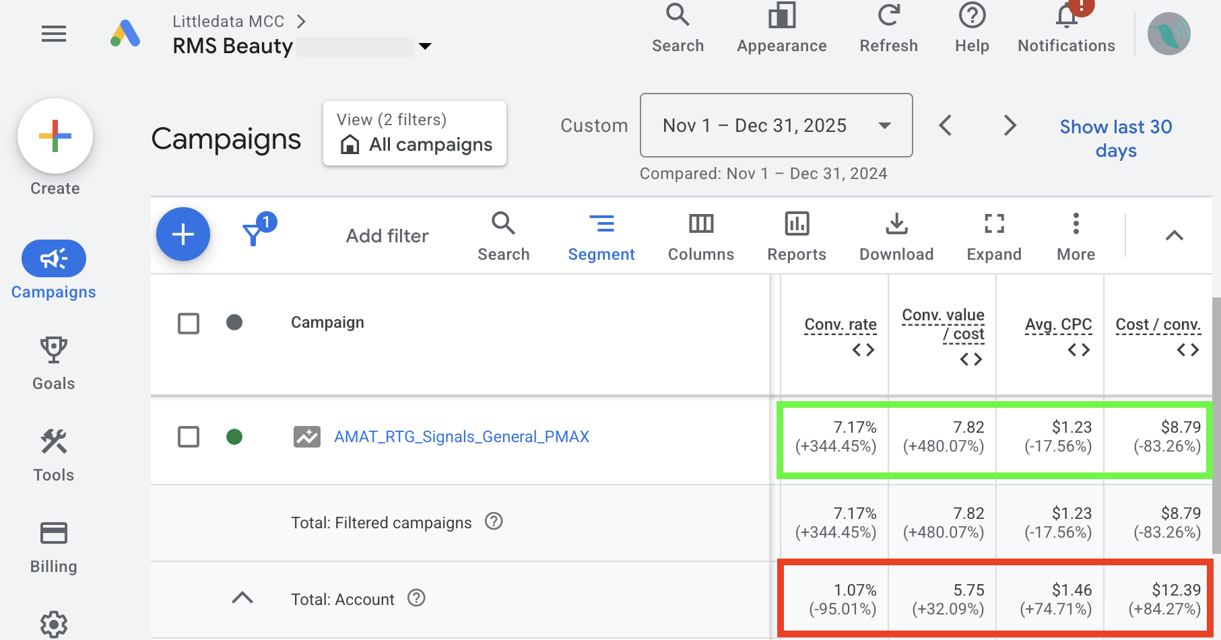Open Goals in the sidebar
The width and height of the screenshot is (1221, 640).
click(x=54, y=363)
